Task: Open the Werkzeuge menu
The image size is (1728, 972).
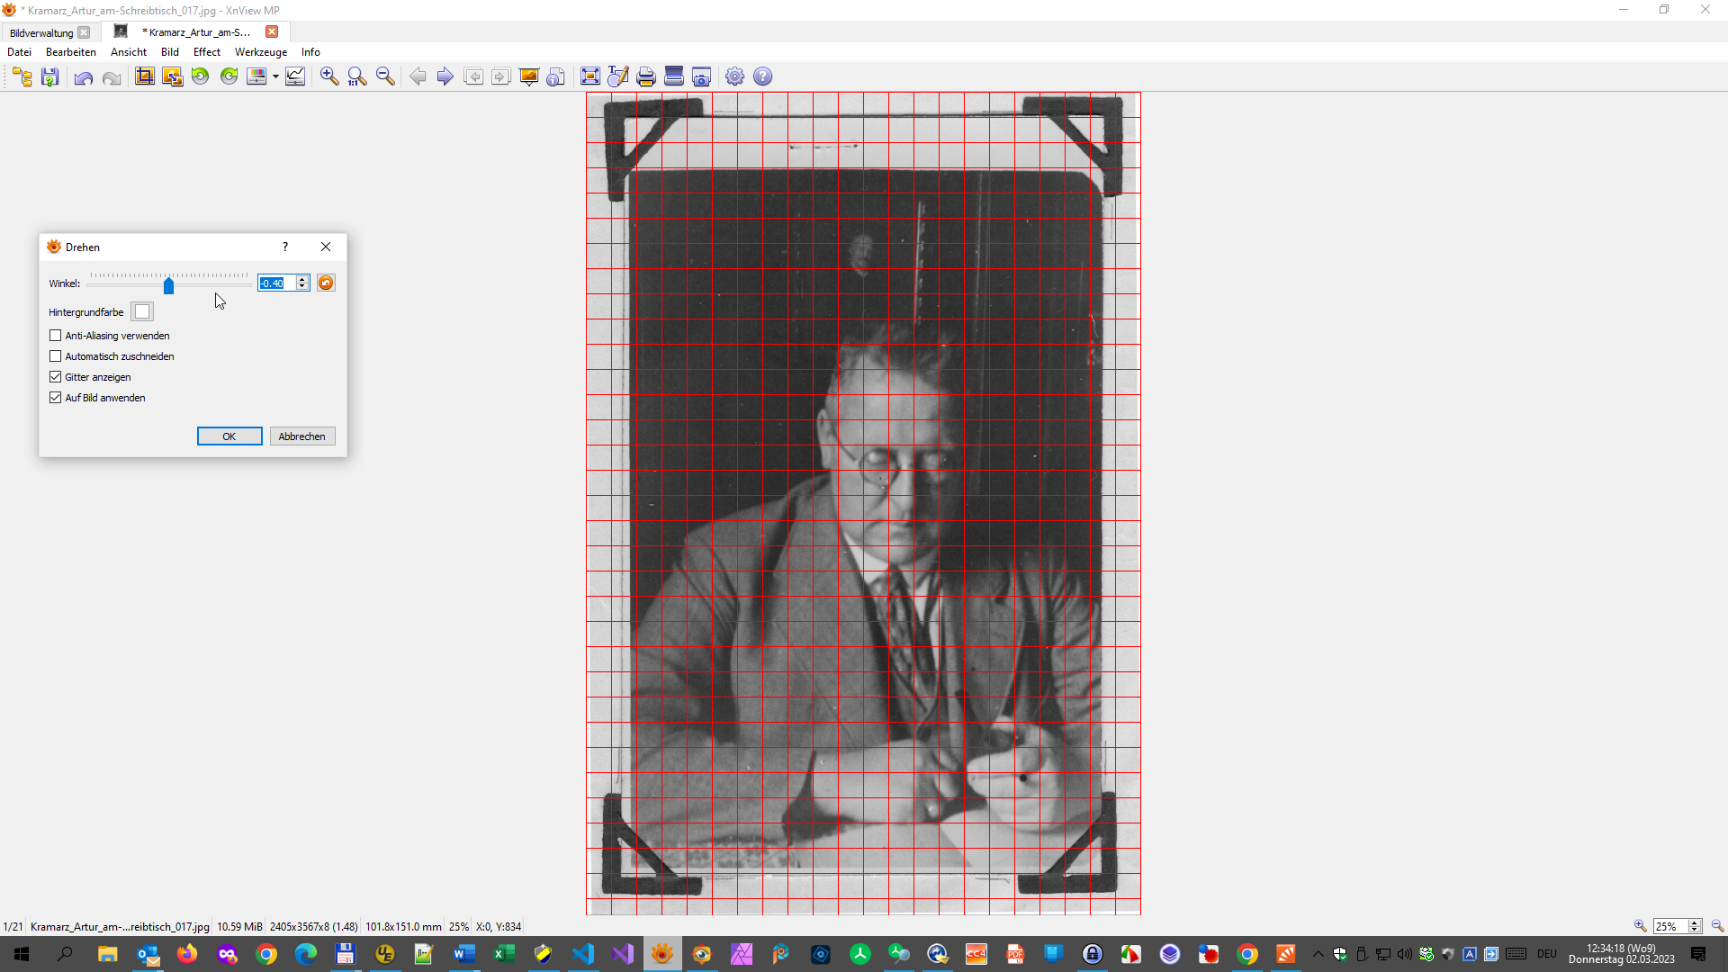Action: [260, 52]
